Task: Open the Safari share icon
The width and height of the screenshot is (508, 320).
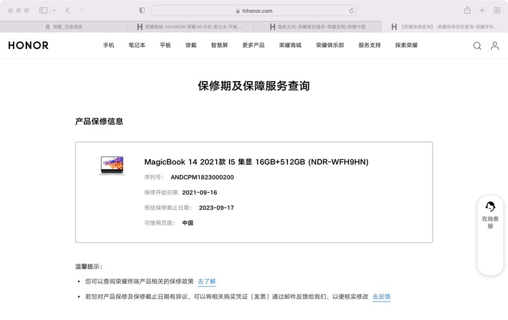Action: pyautogui.click(x=467, y=10)
